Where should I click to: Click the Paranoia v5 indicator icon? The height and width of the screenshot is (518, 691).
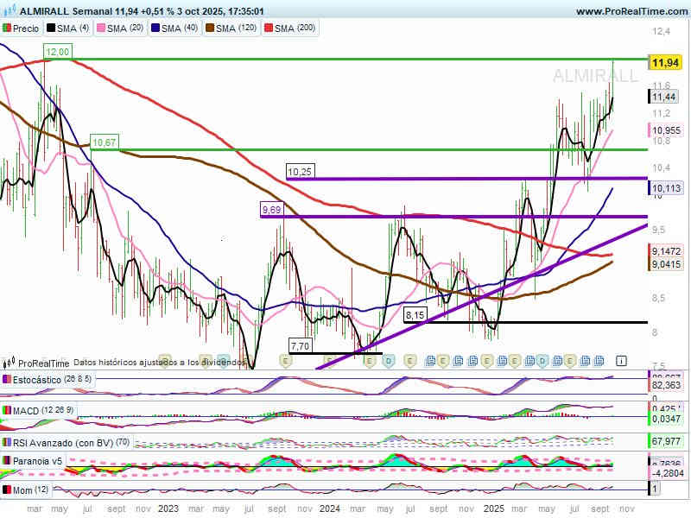[x=8, y=461]
